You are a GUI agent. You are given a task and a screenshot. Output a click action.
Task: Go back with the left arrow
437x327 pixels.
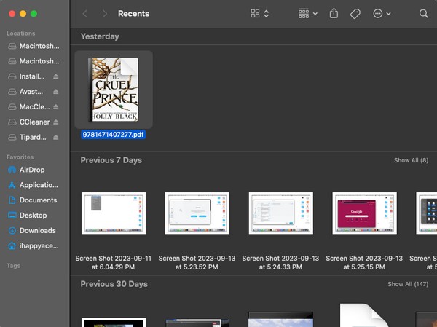click(85, 14)
